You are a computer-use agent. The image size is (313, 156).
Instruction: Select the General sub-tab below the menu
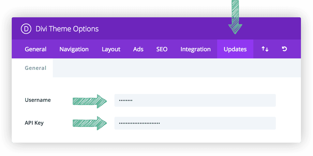tap(36, 68)
